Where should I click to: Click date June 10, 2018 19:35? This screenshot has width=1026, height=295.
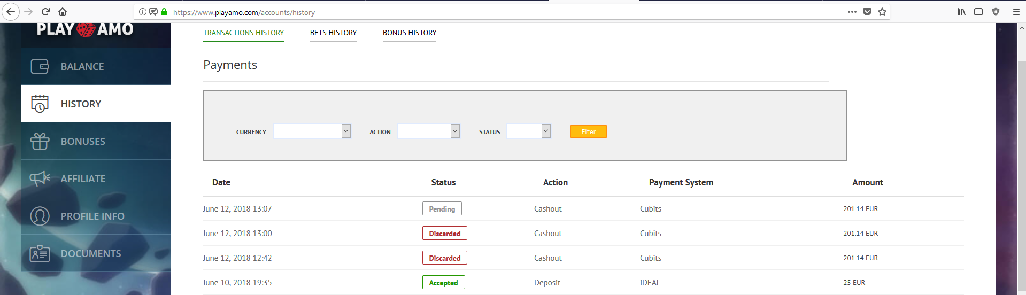tap(237, 283)
